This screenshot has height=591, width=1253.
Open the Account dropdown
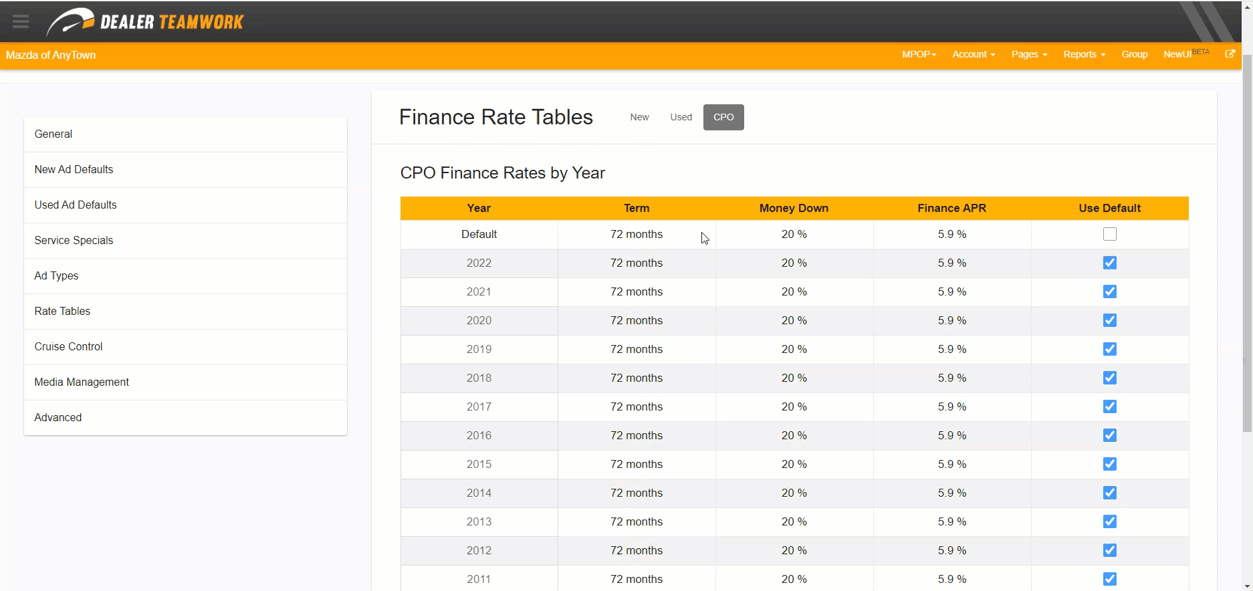(x=973, y=55)
